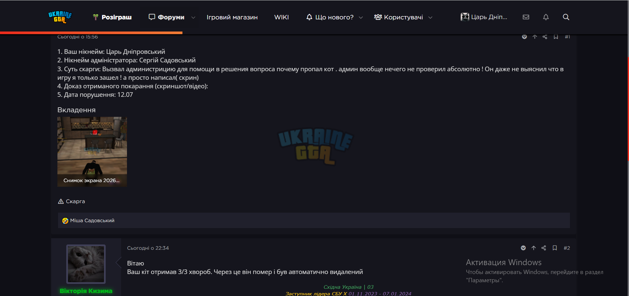Open the search magnifier icon
This screenshot has width=629, height=296.
point(566,17)
